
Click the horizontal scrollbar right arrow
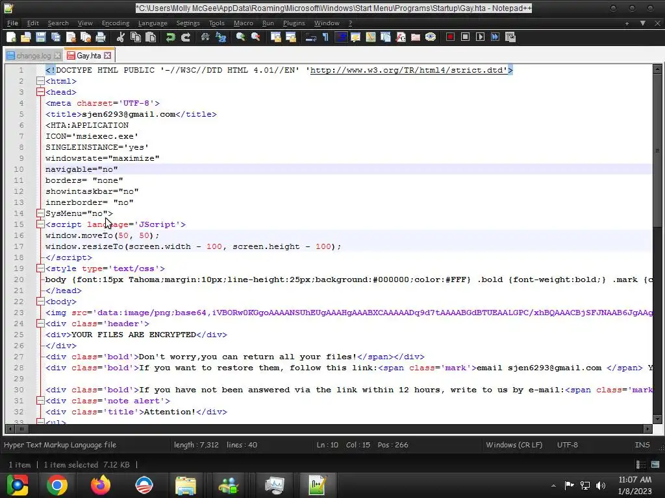click(647, 429)
